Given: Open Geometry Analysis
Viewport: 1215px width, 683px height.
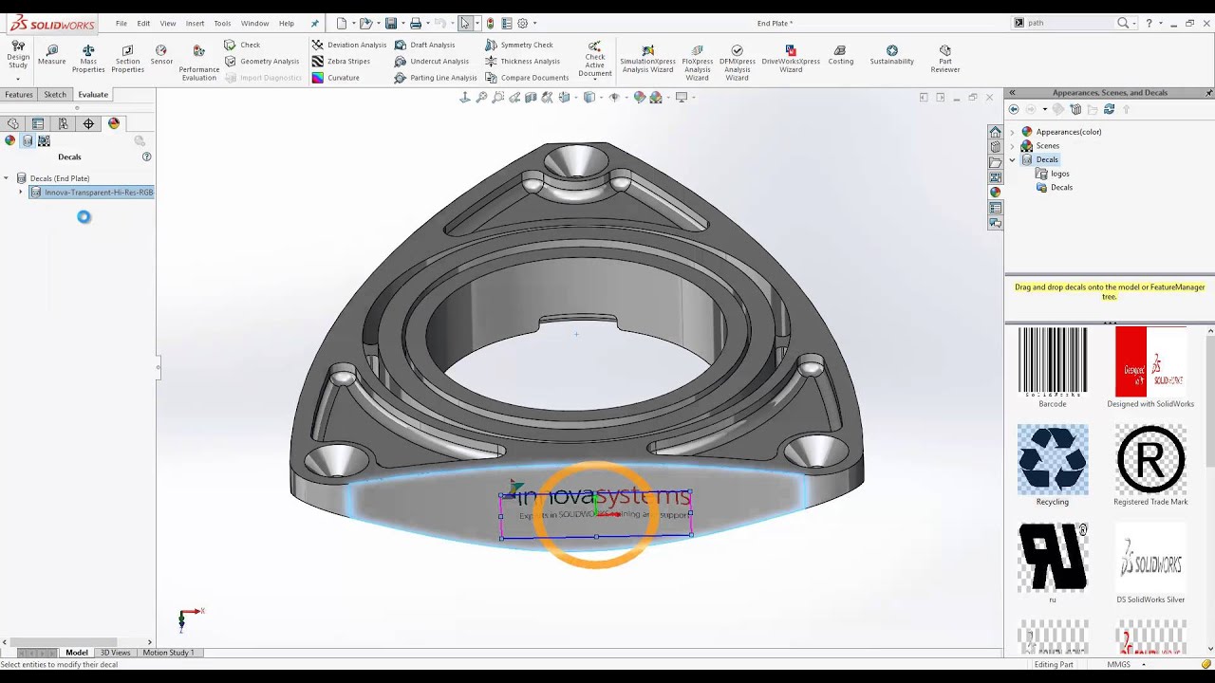Looking at the screenshot, I should coord(261,61).
